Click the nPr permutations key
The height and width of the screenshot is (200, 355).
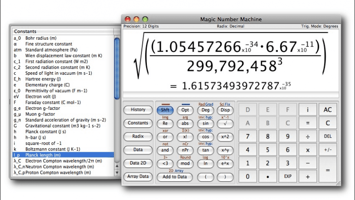[185, 150]
